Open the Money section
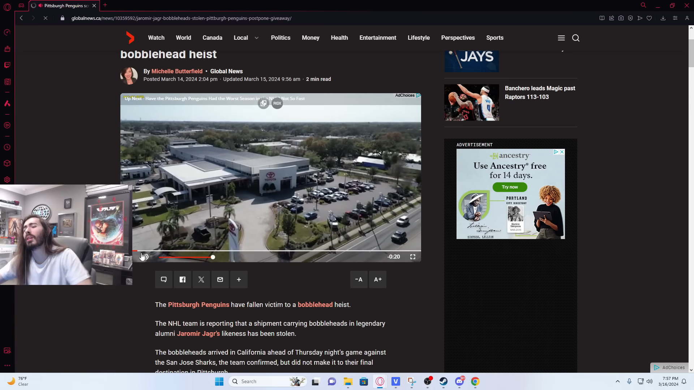The height and width of the screenshot is (390, 694). click(311, 38)
